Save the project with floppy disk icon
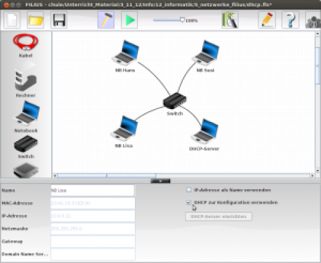Screen dimensions: 321x263 [x=59, y=20]
